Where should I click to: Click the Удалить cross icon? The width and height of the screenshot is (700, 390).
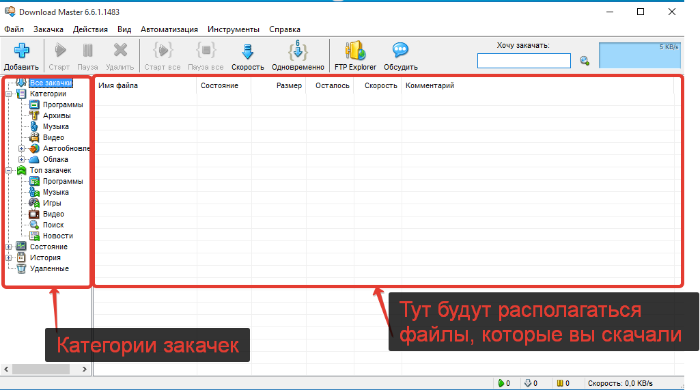click(120, 50)
